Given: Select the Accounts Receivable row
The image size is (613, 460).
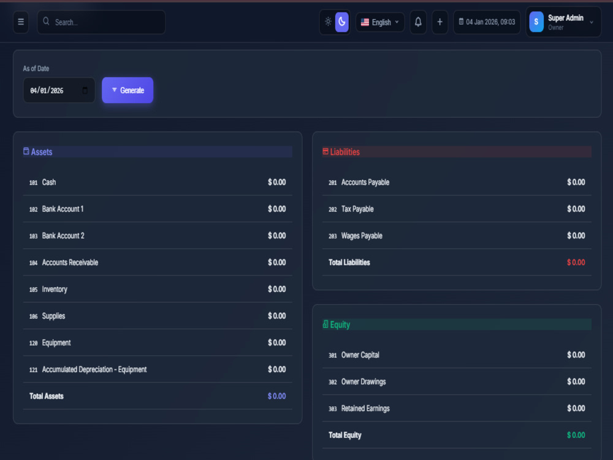Looking at the screenshot, I should (x=158, y=263).
